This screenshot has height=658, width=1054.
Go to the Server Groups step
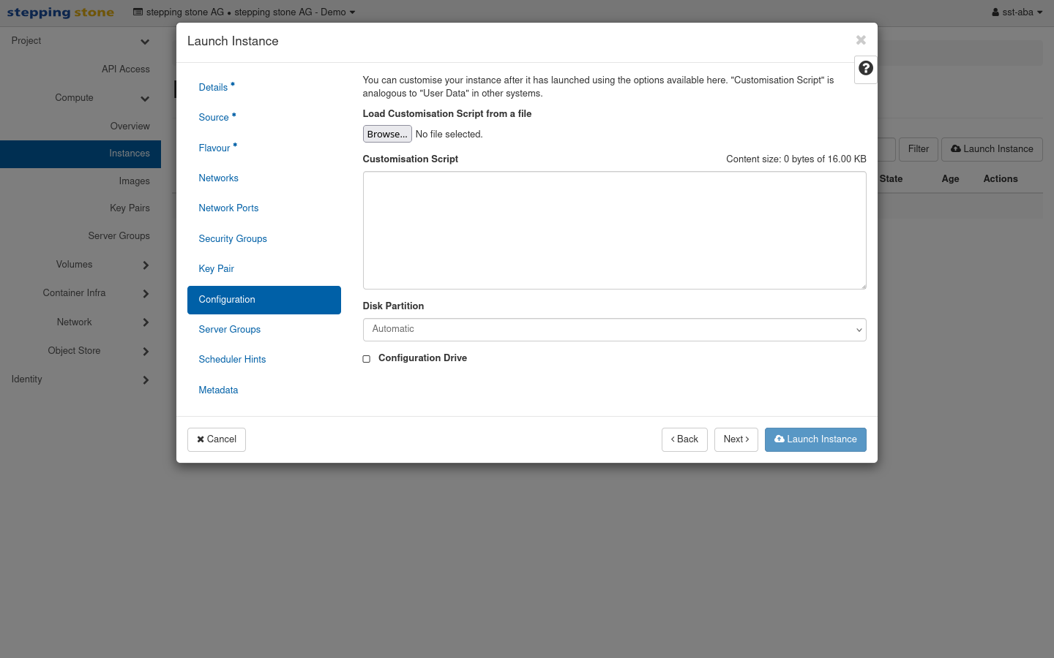pos(264,329)
